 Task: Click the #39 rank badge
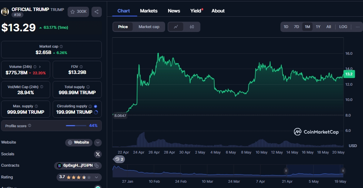pyautogui.click(x=17, y=15)
